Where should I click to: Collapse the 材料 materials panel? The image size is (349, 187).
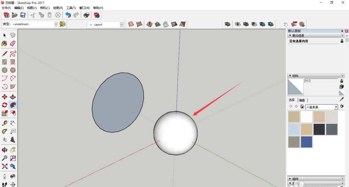pyautogui.click(x=290, y=76)
